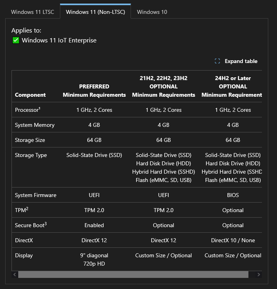Click 'TPM 2.0' in the PREFERRED column
This screenshot has width=277, height=289.
point(94,210)
